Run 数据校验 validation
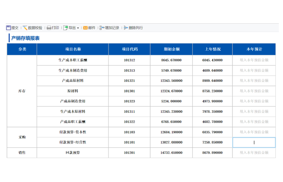The height and width of the screenshot is (182, 283). pos(35,28)
